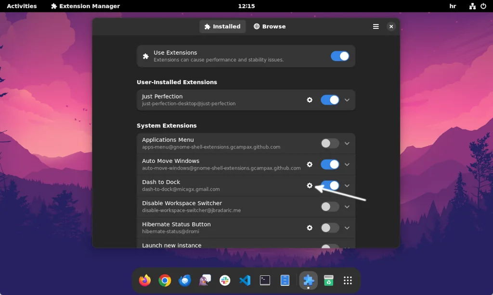Open Slack from the dock
The width and height of the screenshot is (493, 295).
tap(225, 281)
